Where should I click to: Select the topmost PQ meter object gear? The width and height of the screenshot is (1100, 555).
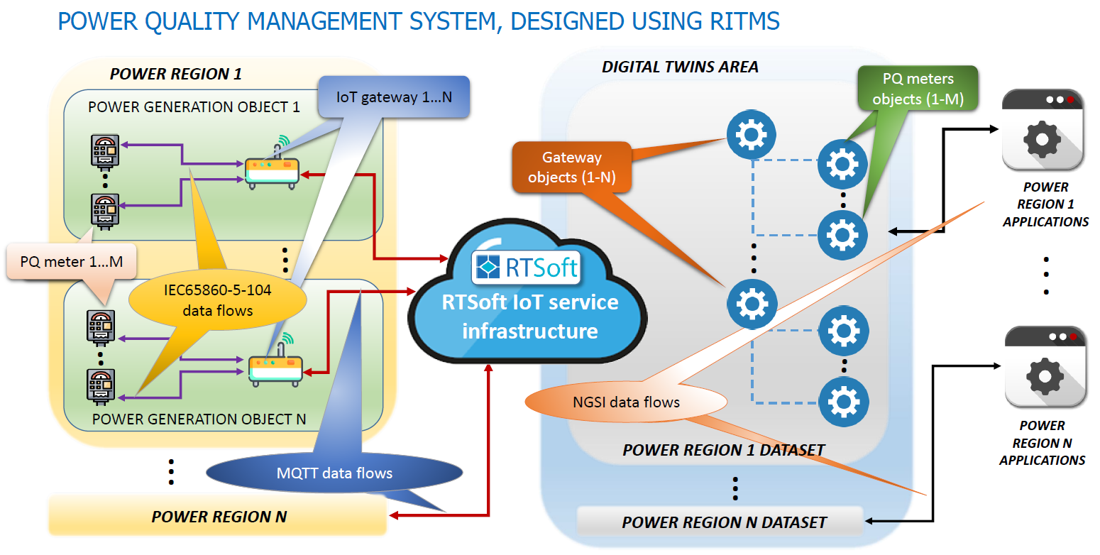click(842, 164)
